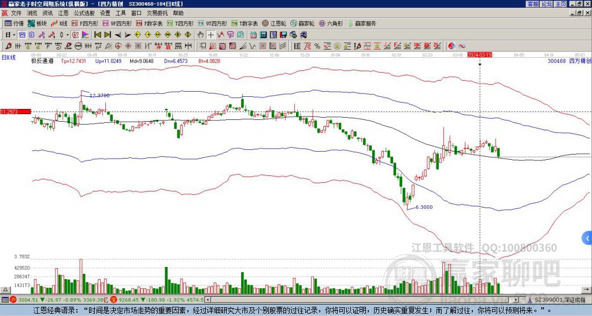Open the 帮助 menu
Image resolution: width=592 pixels, height=316 pixels.
click(x=178, y=13)
